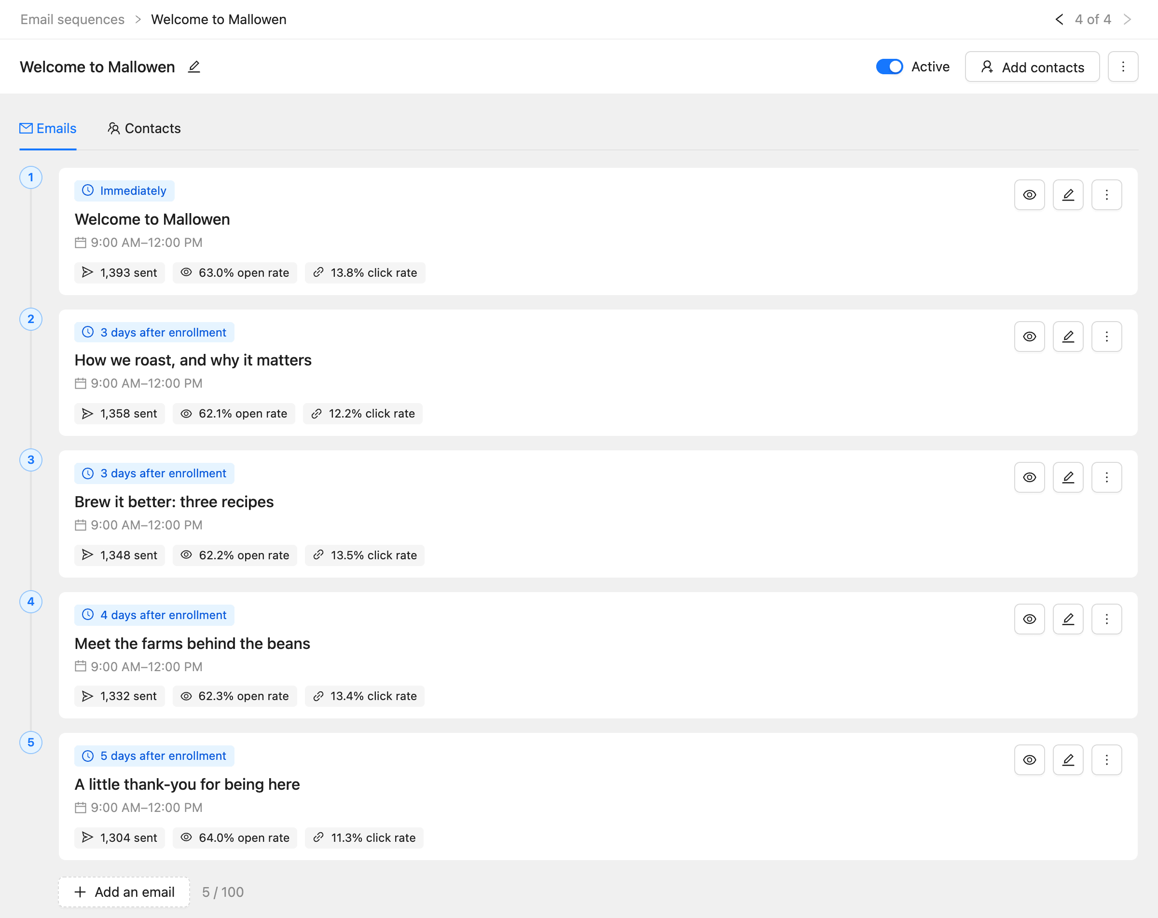1158x918 pixels.
Task: Switch to the Contacts tab
Action: tap(144, 128)
